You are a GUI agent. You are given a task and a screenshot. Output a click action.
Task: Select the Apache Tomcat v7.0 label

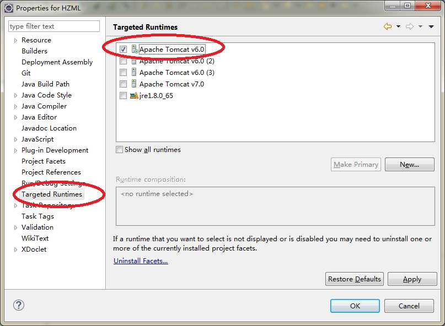pos(171,84)
